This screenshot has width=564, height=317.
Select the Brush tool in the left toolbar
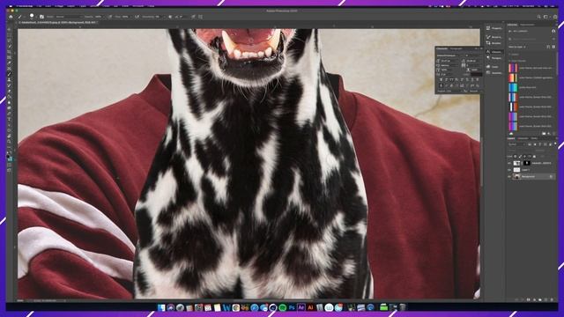(x=10, y=74)
